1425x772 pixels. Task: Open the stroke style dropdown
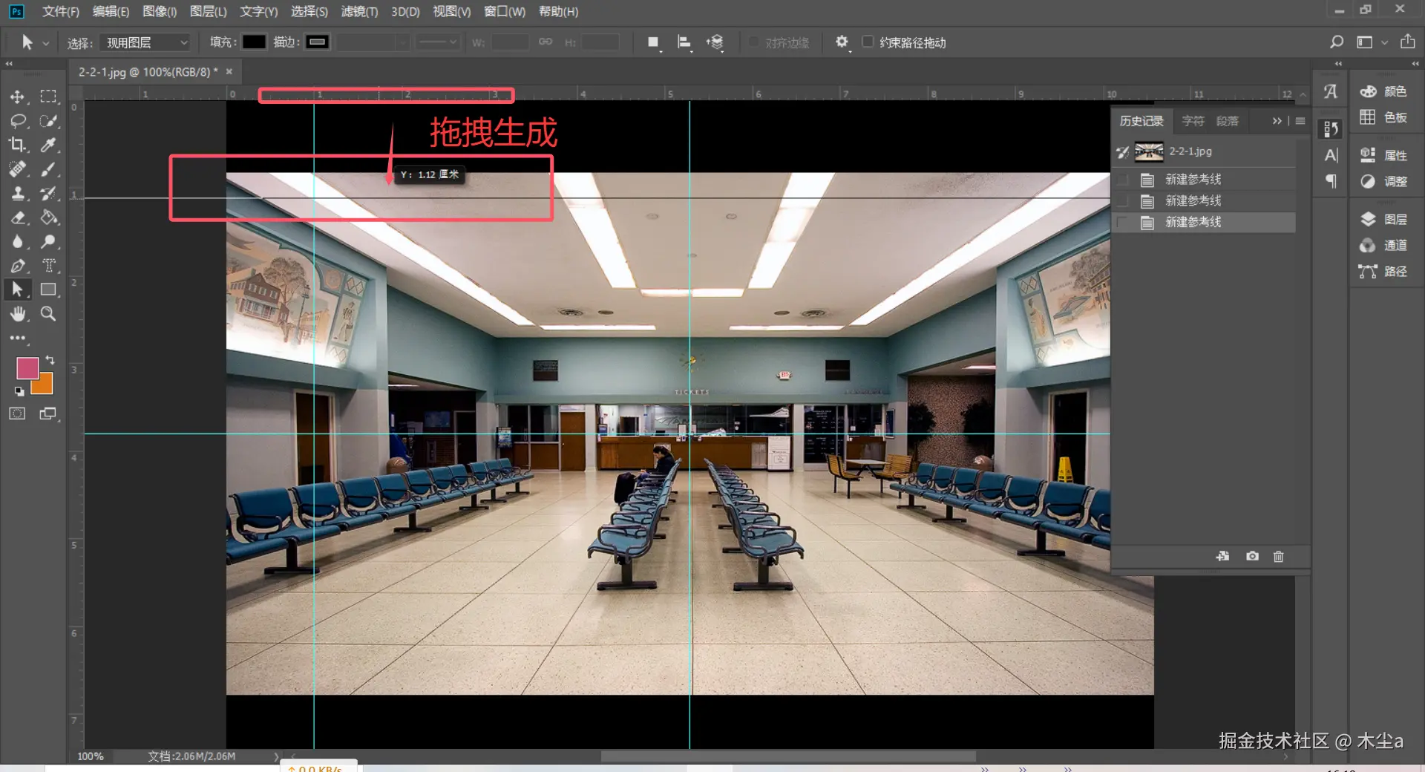(x=438, y=42)
